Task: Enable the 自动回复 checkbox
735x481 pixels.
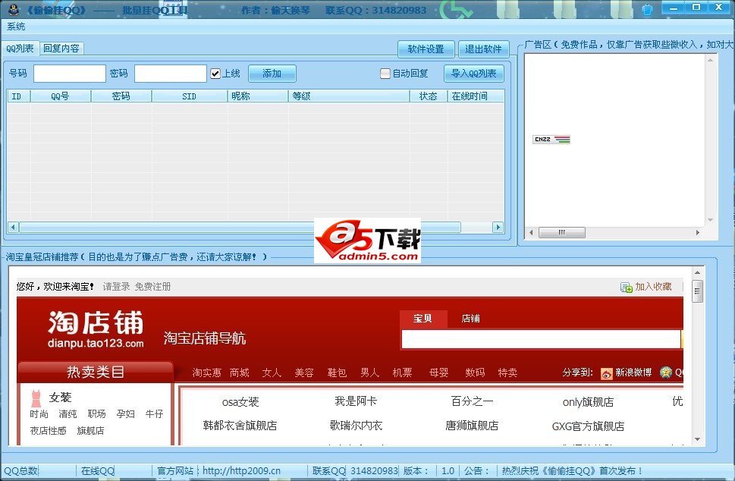Action: click(x=385, y=74)
